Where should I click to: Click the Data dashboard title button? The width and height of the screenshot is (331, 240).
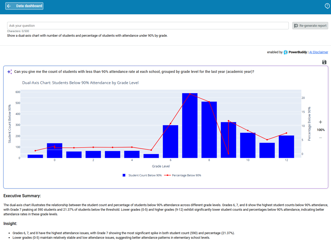[x=29, y=6]
